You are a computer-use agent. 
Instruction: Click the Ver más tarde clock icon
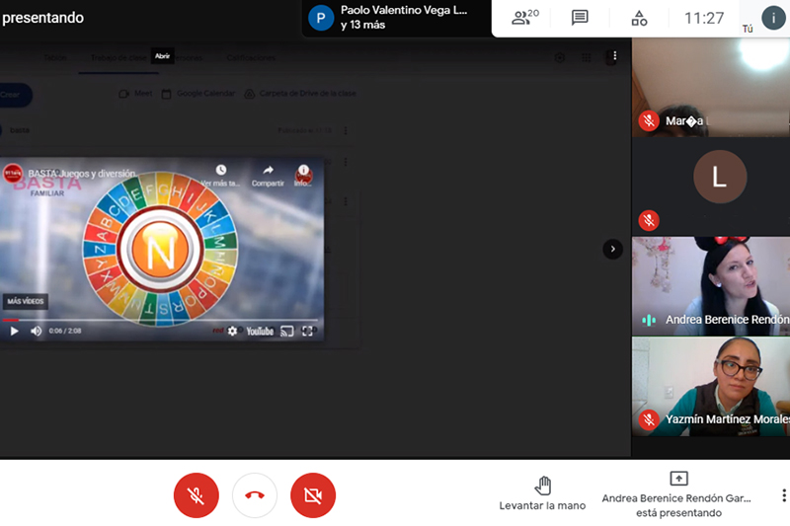click(220, 170)
